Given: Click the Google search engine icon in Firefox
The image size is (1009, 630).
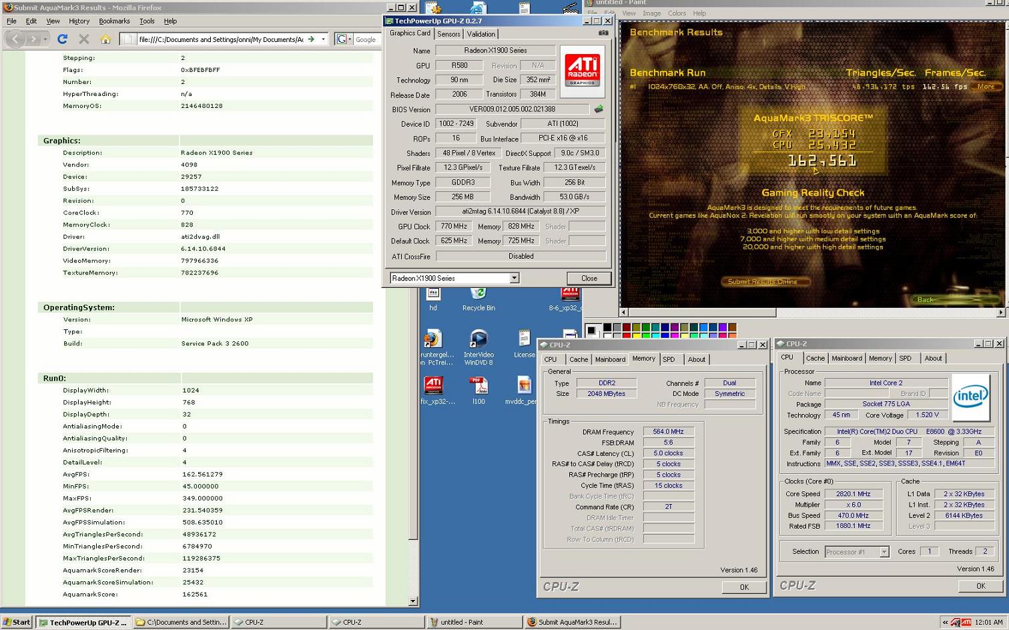Looking at the screenshot, I should pyautogui.click(x=341, y=39).
